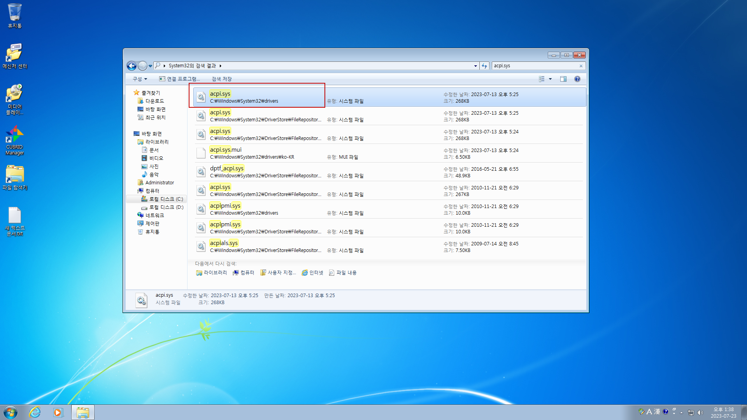Select the dptf_acpi.sys search result
This screenshot has width=747, height=420.
[226, 168]
